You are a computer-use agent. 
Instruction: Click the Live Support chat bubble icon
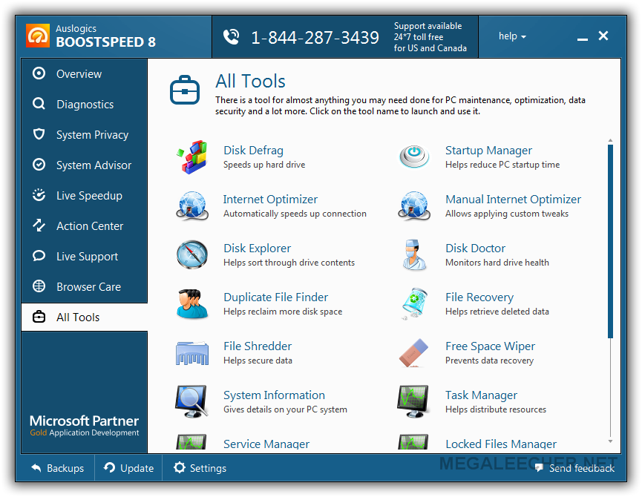tap(39, 256)
